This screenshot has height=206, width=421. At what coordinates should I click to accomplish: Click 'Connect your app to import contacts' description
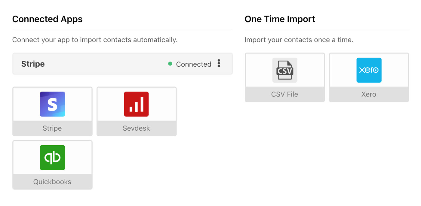[x=95, y=40]
